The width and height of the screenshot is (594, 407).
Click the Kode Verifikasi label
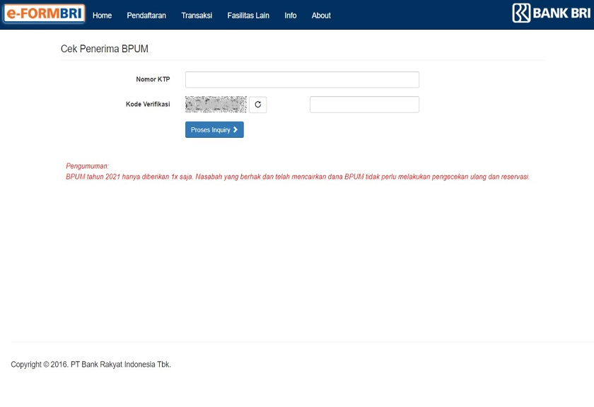(x=148, y=105)
